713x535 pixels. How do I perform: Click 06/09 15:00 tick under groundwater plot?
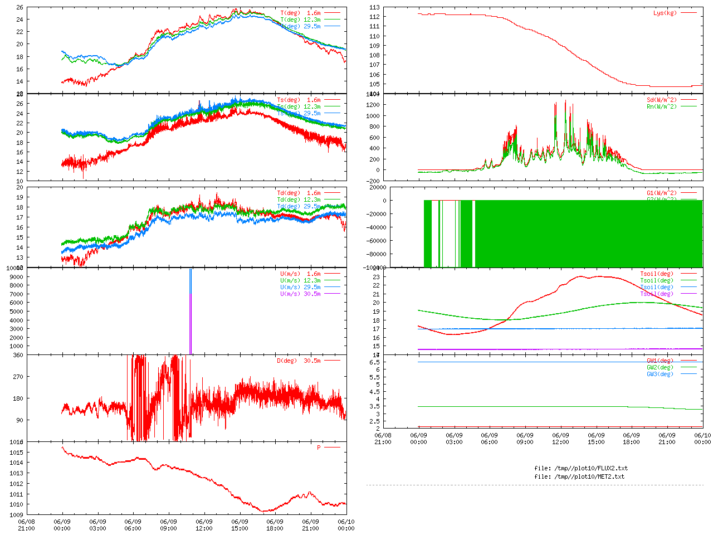(x=596, y=439)
